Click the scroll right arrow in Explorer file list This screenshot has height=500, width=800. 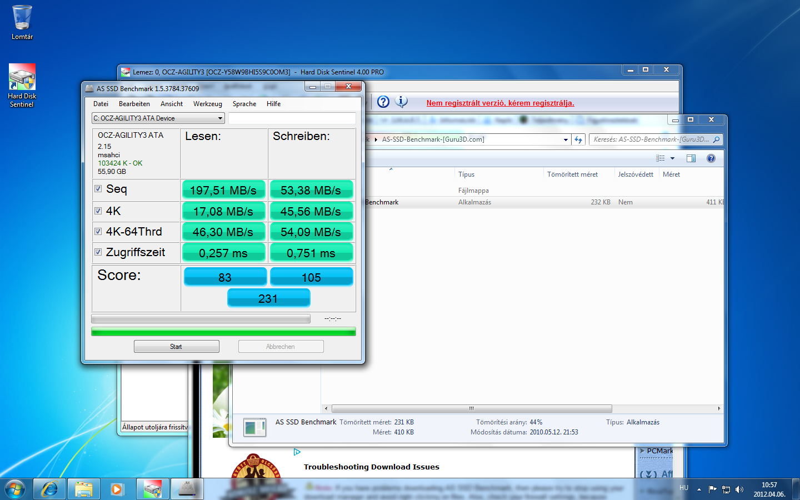coord(719,408)
